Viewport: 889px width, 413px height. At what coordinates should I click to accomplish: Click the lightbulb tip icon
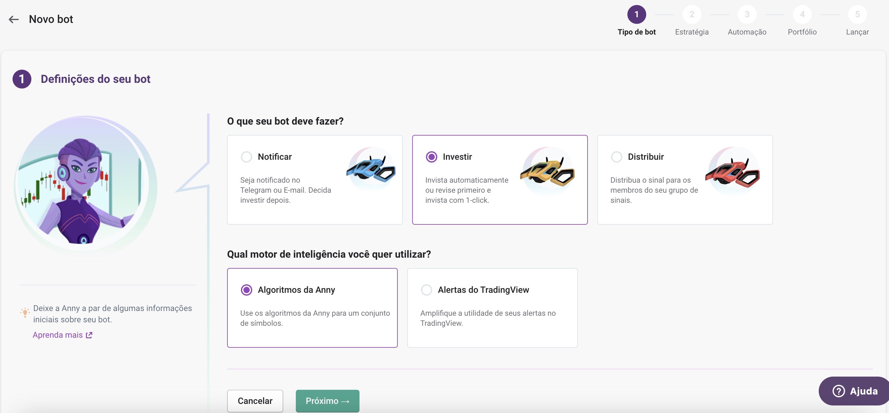[x=25, y=313]
